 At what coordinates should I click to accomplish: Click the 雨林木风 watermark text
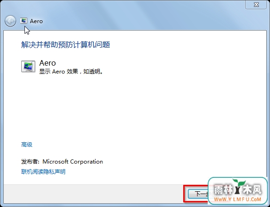pos(238,190)
